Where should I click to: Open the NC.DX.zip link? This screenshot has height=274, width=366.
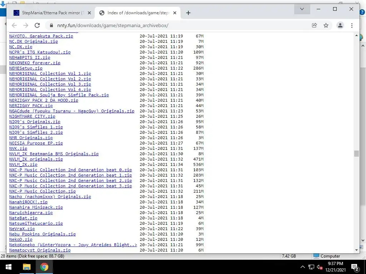(21, 47)
